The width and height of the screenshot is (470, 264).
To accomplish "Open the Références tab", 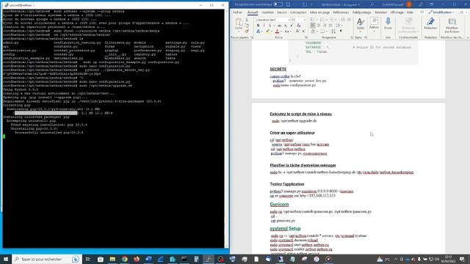I will click(341, 12).
